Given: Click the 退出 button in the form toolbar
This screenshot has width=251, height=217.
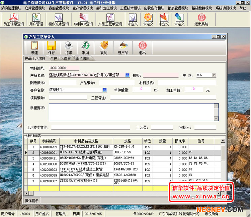Looking at the screenshot, I should pos(142,48).
